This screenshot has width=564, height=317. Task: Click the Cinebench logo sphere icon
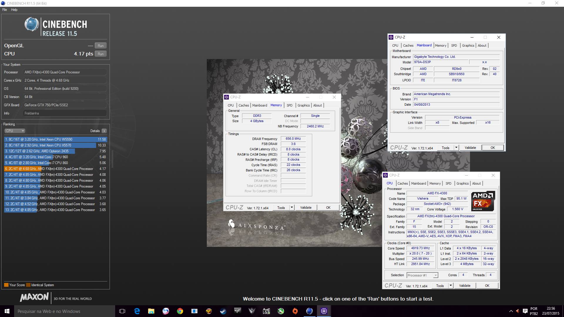32,24
